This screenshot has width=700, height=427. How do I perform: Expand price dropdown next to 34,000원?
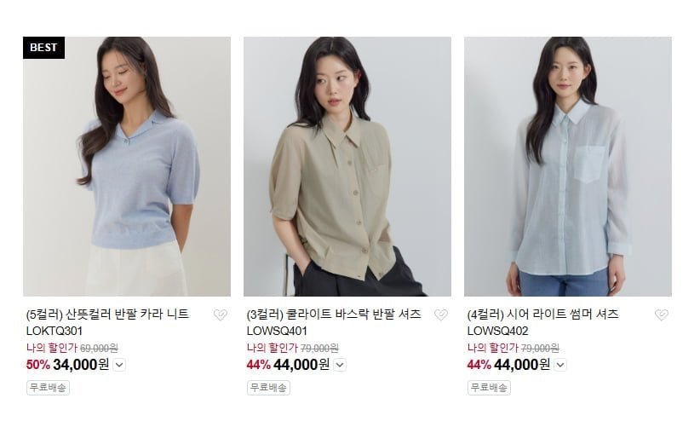(x=119, y=365)
